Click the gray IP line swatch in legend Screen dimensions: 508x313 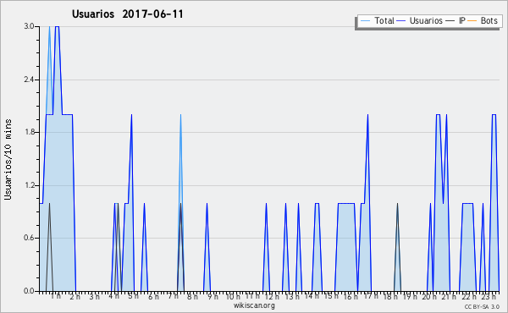[x=450, y=21]
